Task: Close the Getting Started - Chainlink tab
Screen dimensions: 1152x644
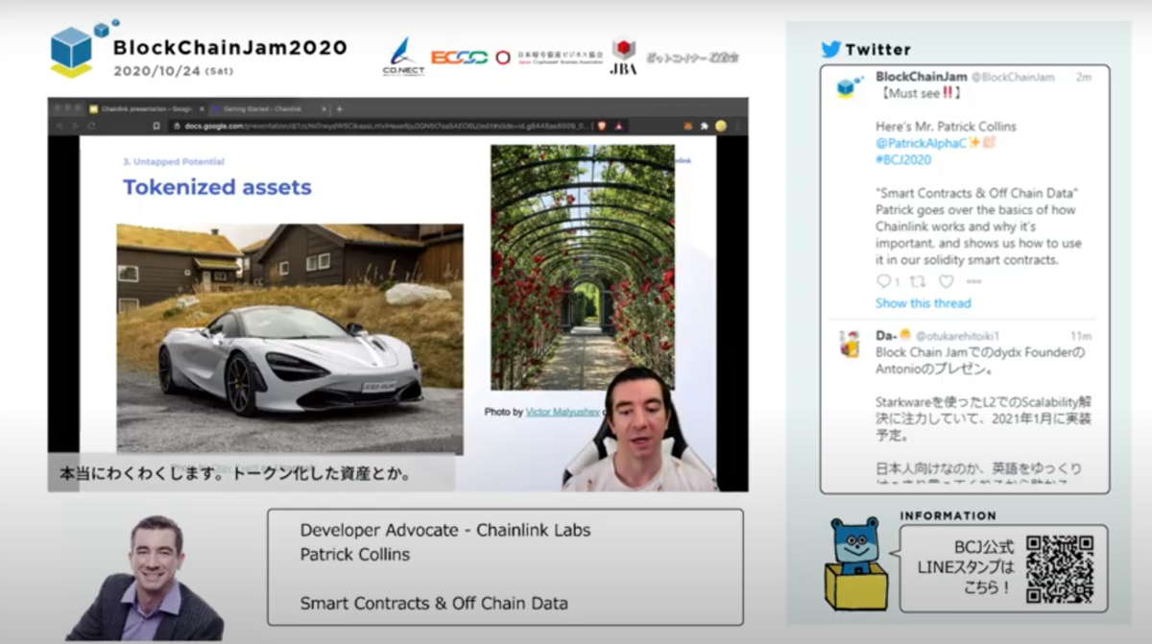Action: [x=324, y=109]
